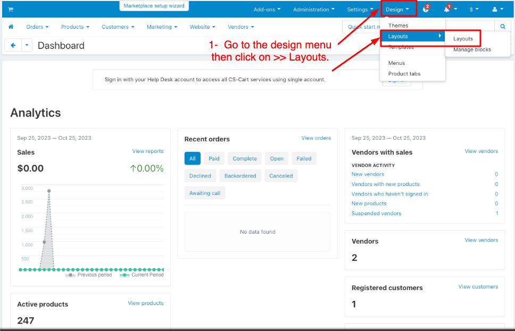The height and width of the screenshot is (331, 515).
Task: Click the storefront cart icon
Action: (x=11, y=10)
